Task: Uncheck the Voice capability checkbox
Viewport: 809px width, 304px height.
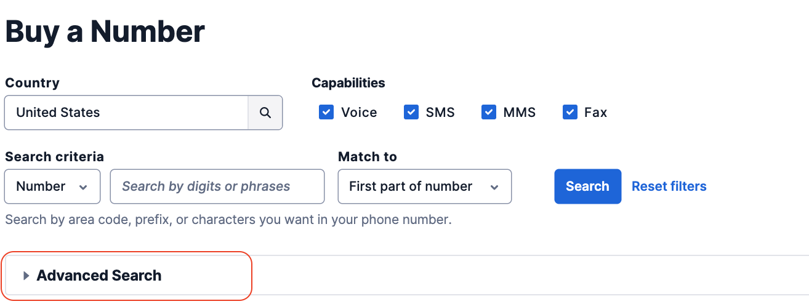Action: point(326,112)
